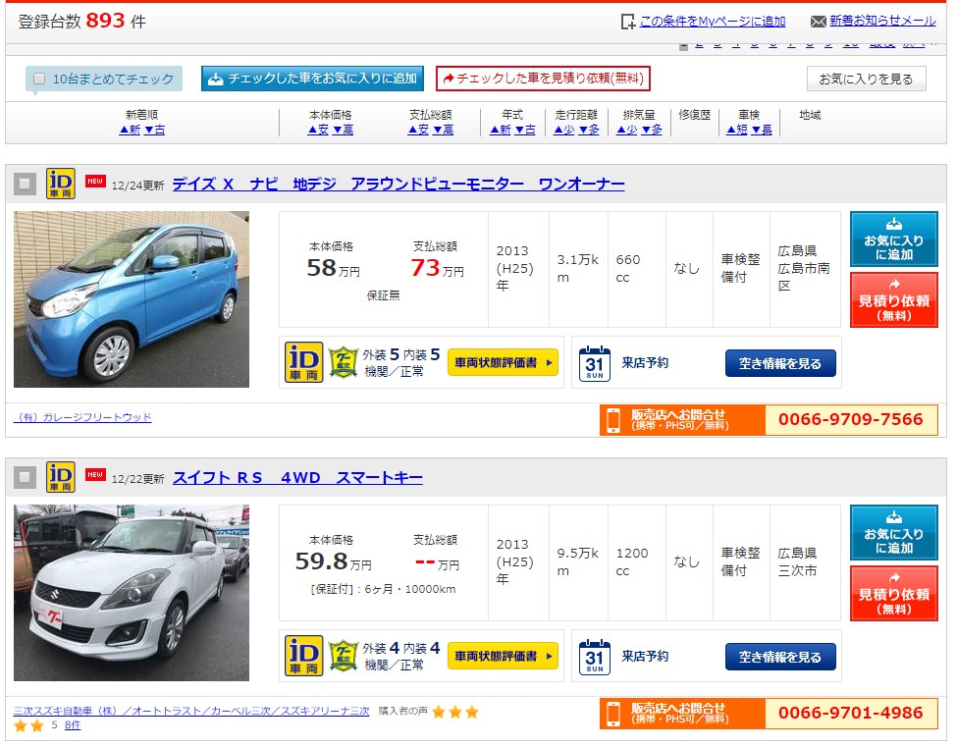
Task: Open the デイズ X ナビ 地デジ listing title
Action: pos(399,184)
